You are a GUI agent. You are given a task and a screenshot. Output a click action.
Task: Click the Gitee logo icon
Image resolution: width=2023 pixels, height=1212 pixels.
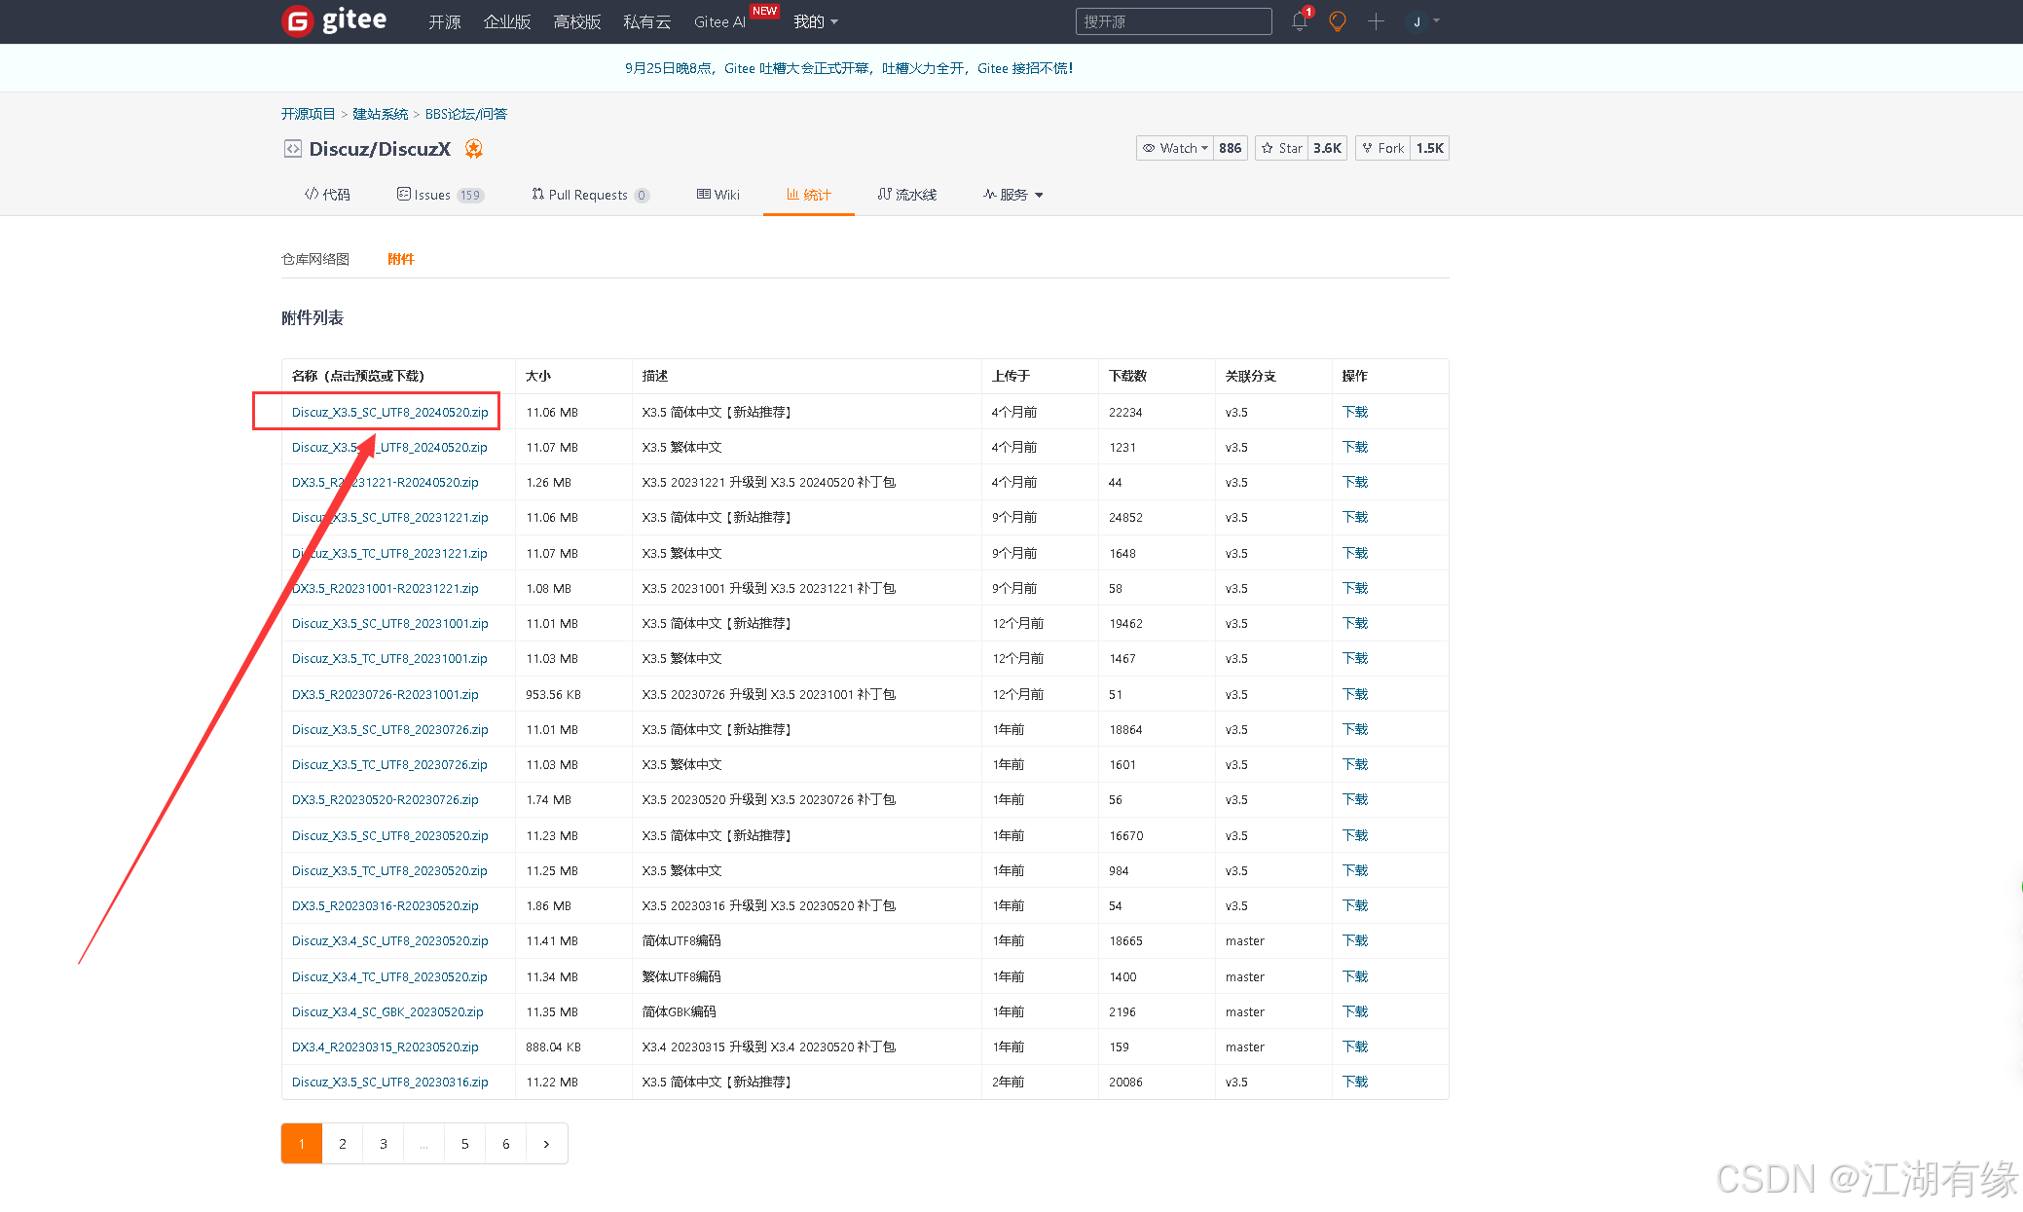pyautogui.click(x=297, y=20)
